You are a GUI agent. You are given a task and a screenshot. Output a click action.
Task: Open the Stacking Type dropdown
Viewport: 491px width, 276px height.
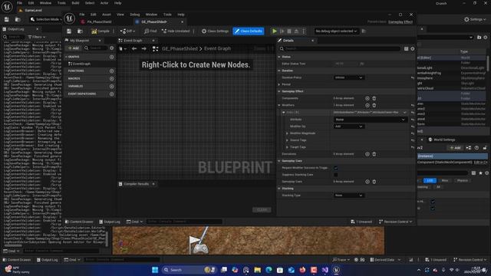[x=348, y=195]
